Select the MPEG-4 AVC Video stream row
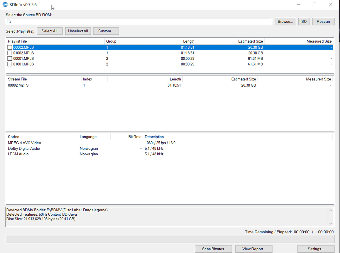This screenshot has width=340, height=253. pos(170,143)
